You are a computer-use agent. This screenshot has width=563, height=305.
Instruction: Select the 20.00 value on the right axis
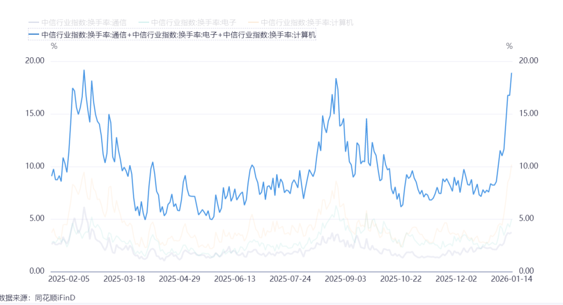pos(529,60)
